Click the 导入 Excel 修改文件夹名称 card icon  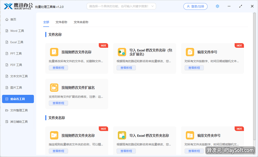122,135
